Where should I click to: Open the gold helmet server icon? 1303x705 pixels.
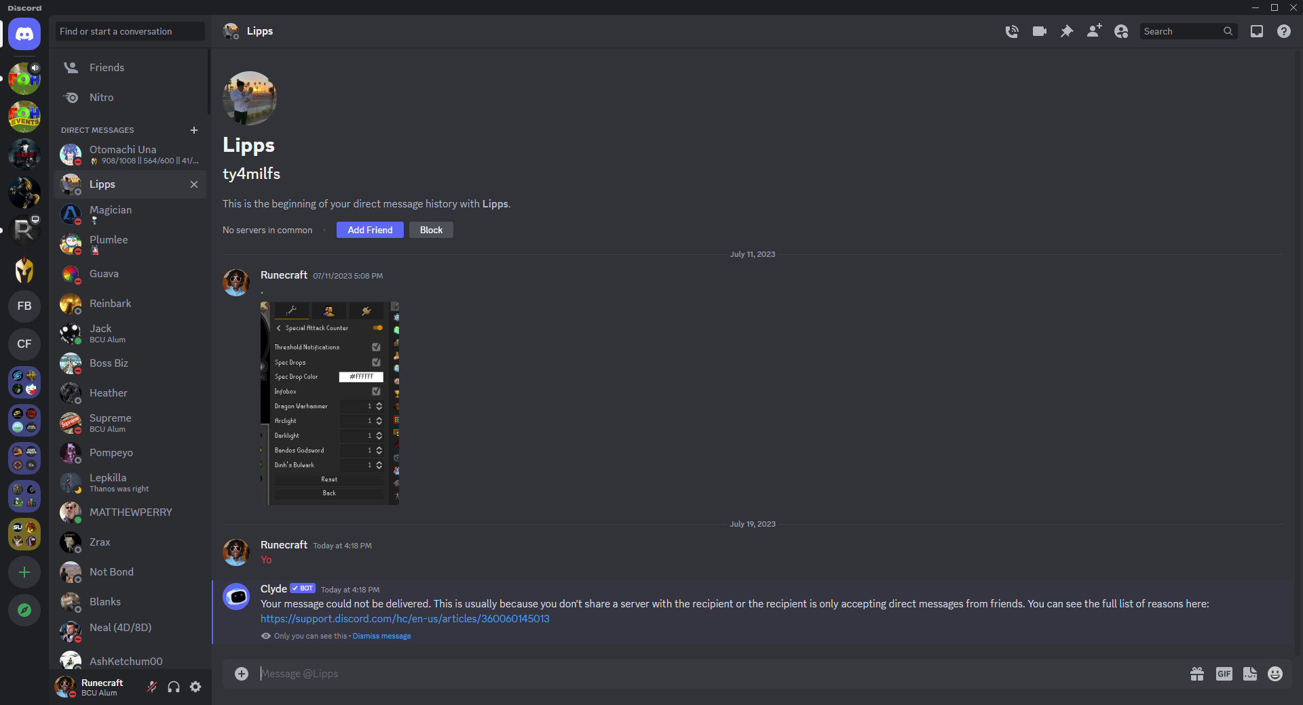click(24, 269)
